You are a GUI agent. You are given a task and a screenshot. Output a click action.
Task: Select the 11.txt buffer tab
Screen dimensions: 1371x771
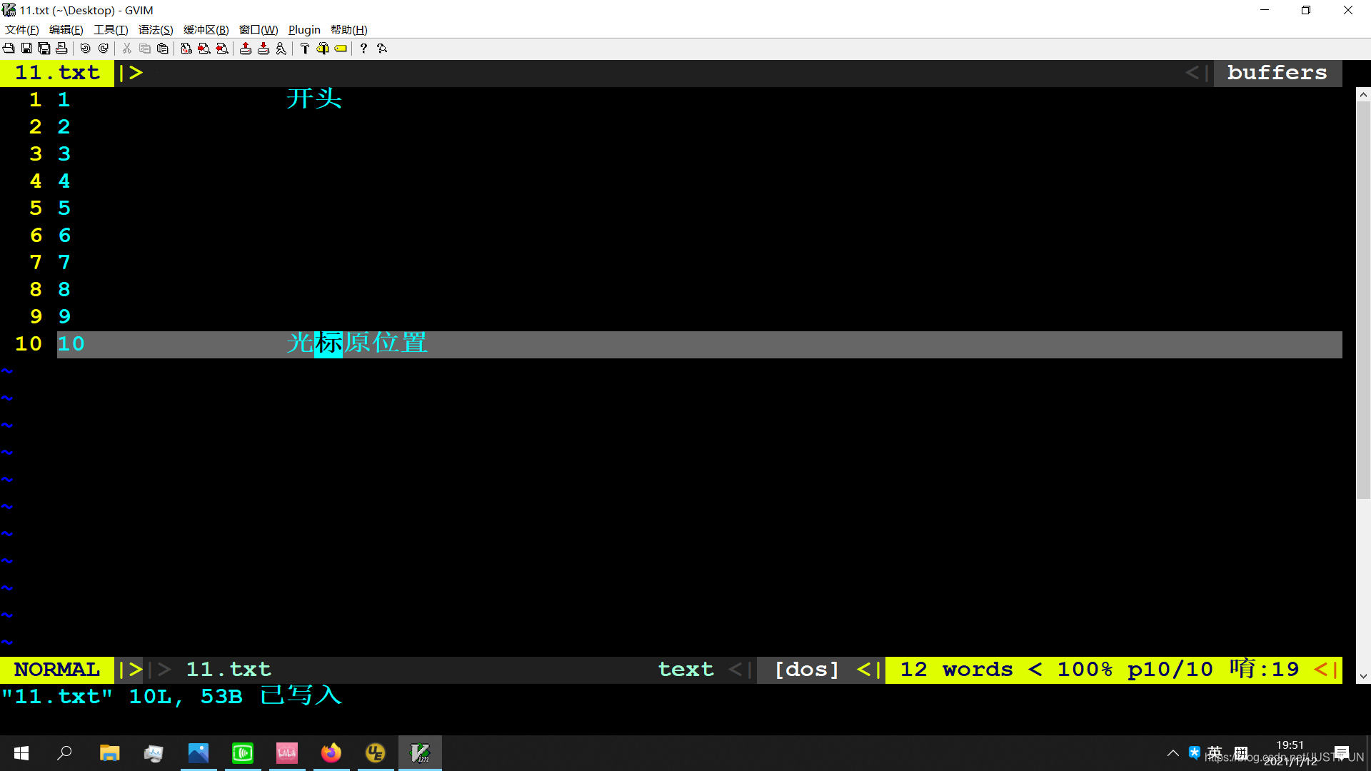[x=57, y=73]
